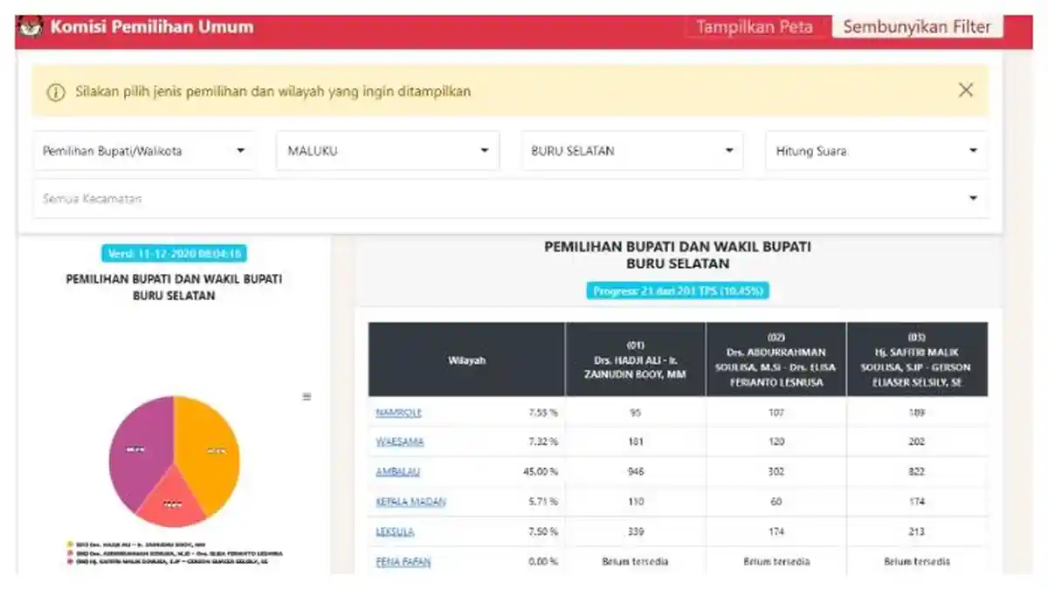The height and width of the screenshot is (589, 1048).
Task: Open the pie chart hamburger export menu
Action: point(307,395)
